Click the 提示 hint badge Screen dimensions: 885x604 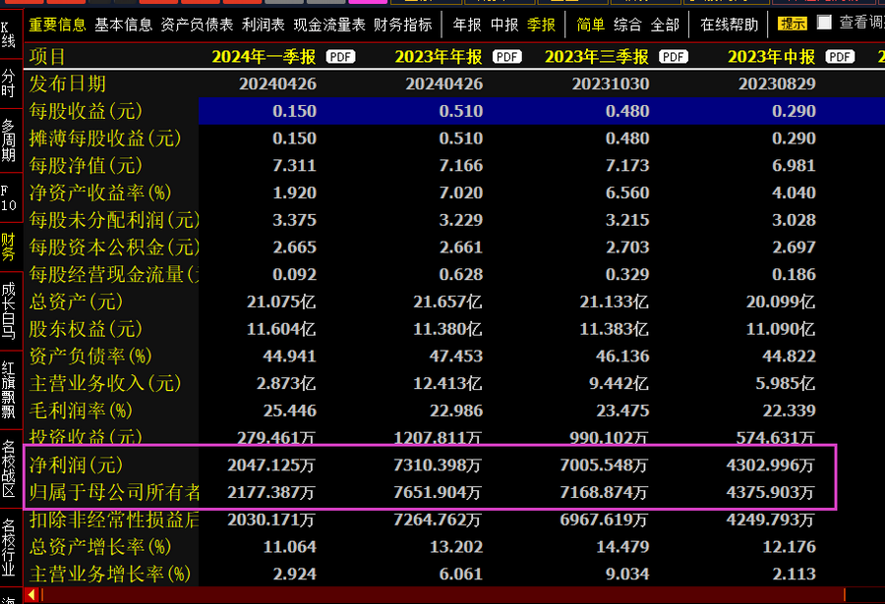pos(793,25)
